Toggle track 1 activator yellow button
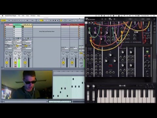 pyautogui.click(x=7, y=63)
